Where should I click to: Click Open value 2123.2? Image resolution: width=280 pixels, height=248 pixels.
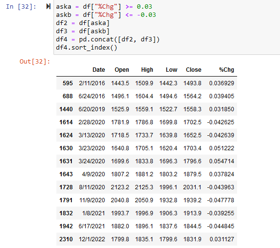[120, 187]
